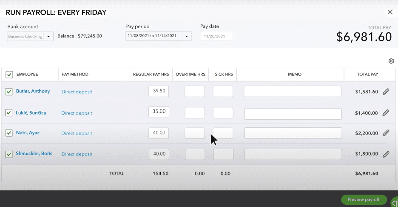Select Nabi's regular pay hours field
The image size is (398, 207).
(x=159, y=133)
